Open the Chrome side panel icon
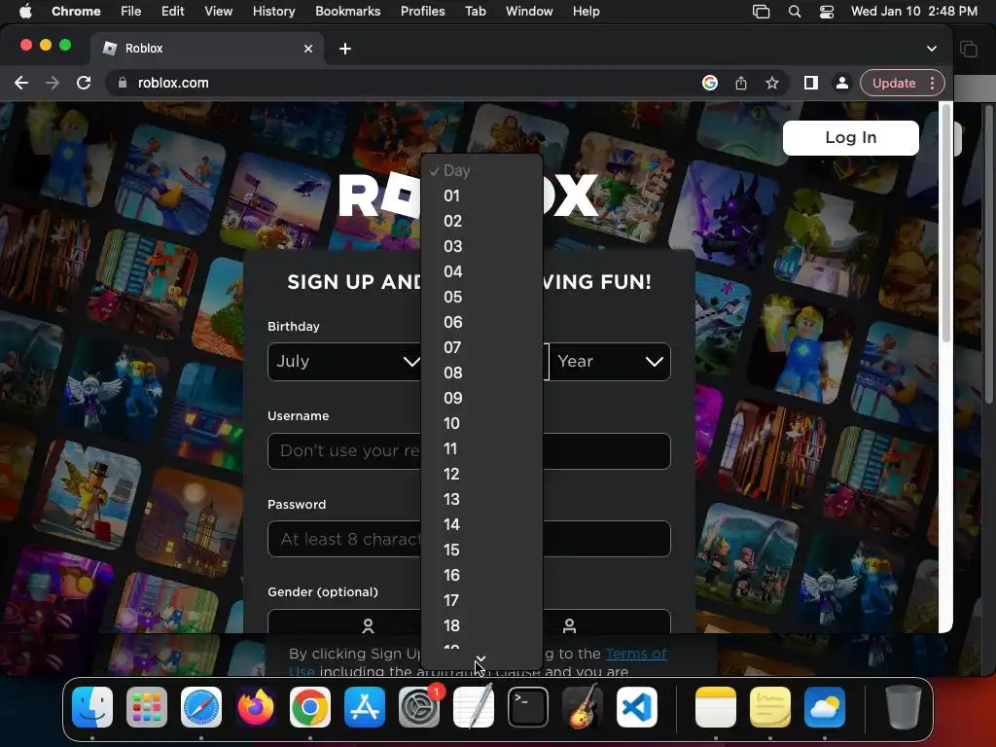Viewport: 996px width, 747px height. 810,84
